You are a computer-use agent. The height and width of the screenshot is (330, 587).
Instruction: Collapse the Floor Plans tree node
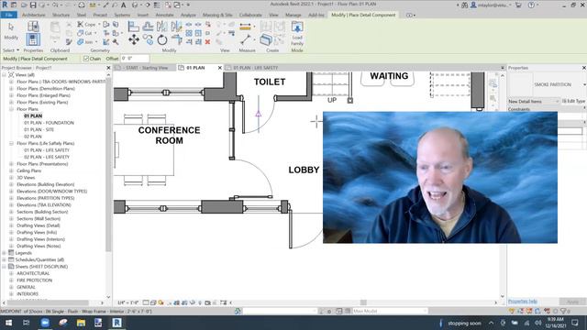(11, 109)
